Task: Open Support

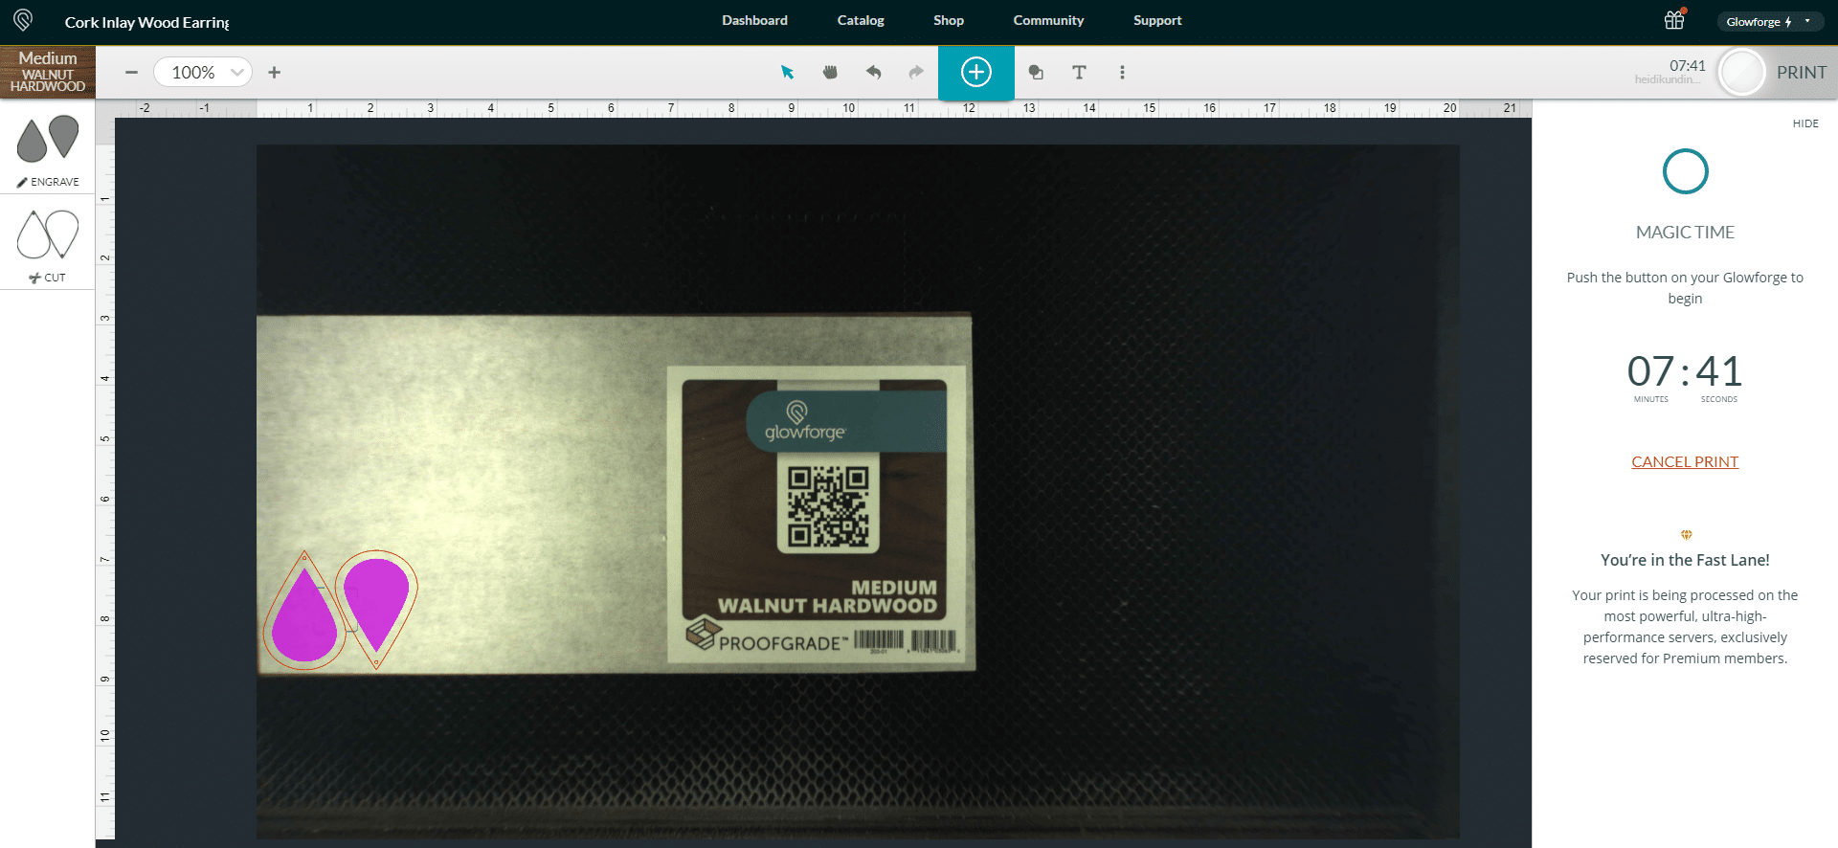Action: point(1157,20)
